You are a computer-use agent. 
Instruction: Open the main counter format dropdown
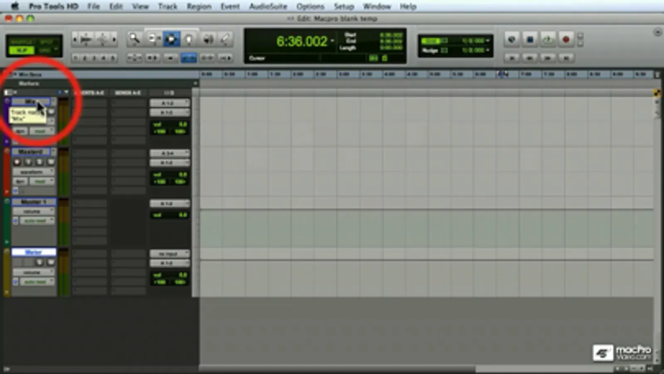tap(333, 41)
